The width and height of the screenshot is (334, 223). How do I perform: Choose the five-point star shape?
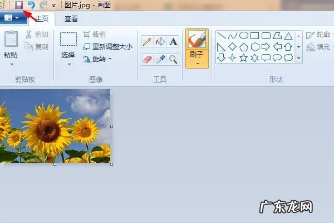(x=244, y=57)
